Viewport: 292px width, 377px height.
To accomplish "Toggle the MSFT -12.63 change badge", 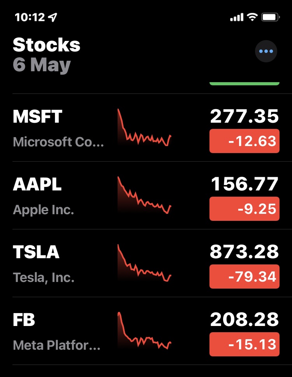I will pos(244,141).
